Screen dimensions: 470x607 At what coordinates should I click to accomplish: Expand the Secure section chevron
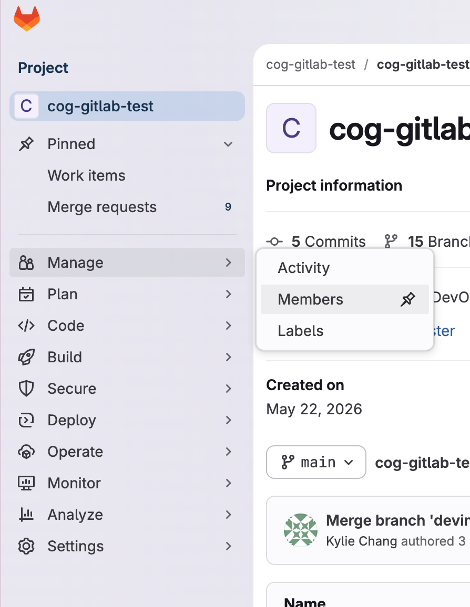pos(228,389)
